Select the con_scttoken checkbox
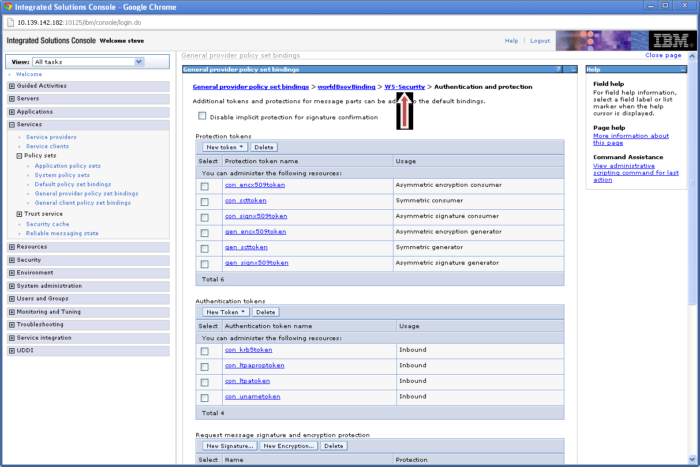Screen dimensions: 700x467 (x=204, y=202)
